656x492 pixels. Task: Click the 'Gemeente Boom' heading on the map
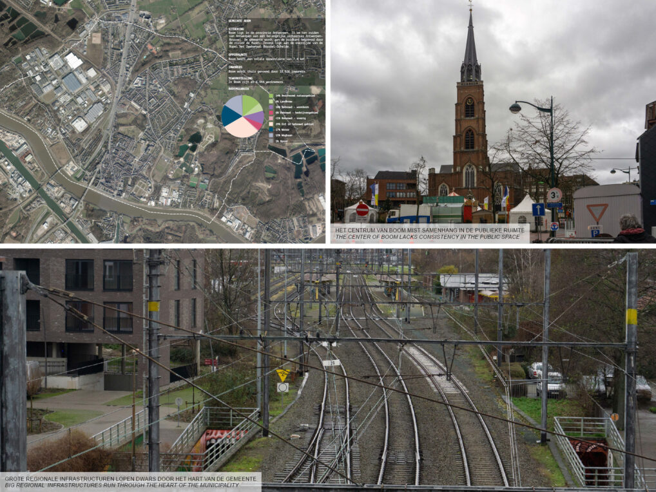tap(241, 20)
